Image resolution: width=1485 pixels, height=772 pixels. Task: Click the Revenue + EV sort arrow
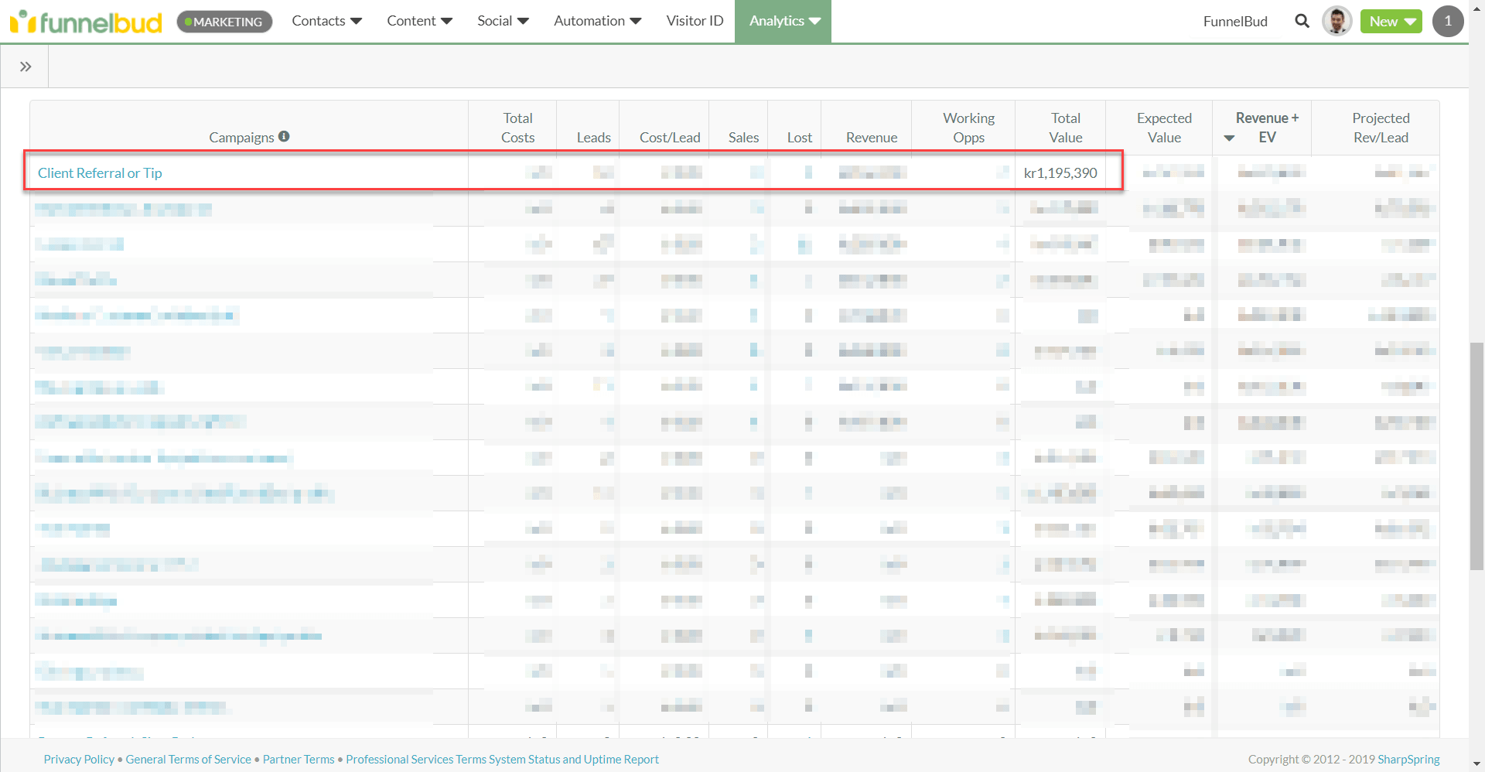point(1229,138)
